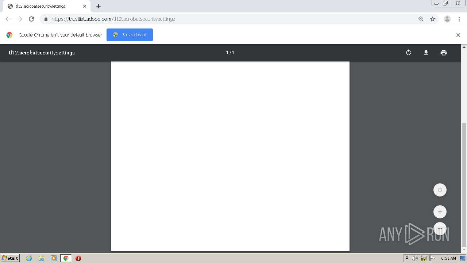Download the PDF file
Viewport: 467px width, 263px height.
click(x=426, y=53)
